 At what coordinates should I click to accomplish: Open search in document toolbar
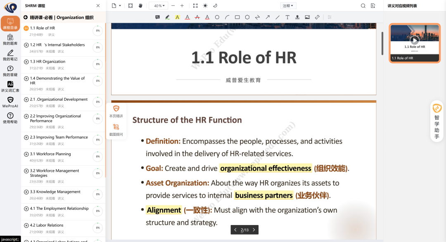click(x=363, y=6)
